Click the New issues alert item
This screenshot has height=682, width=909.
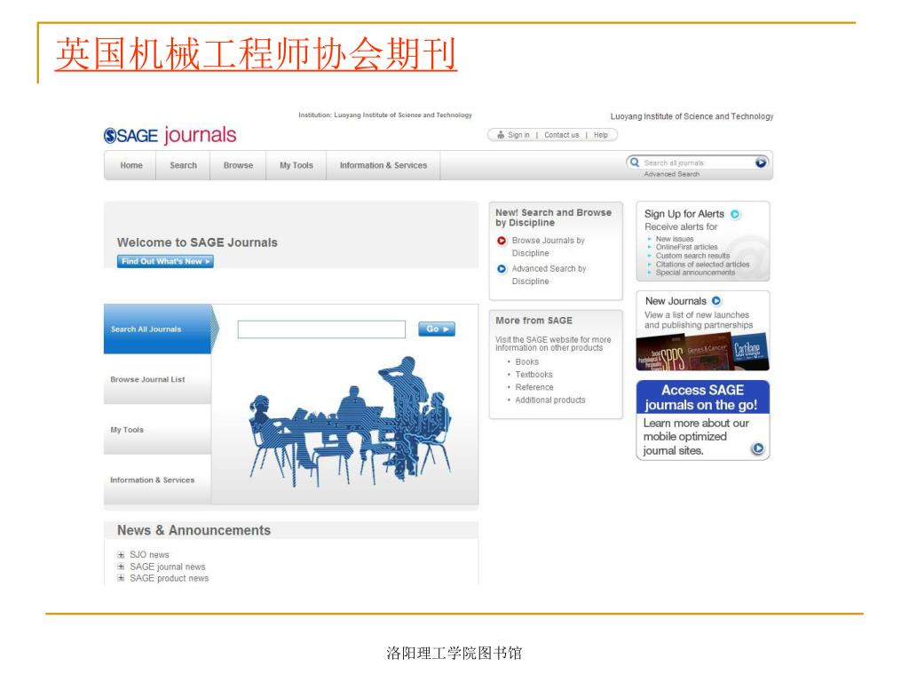(675, 239)
